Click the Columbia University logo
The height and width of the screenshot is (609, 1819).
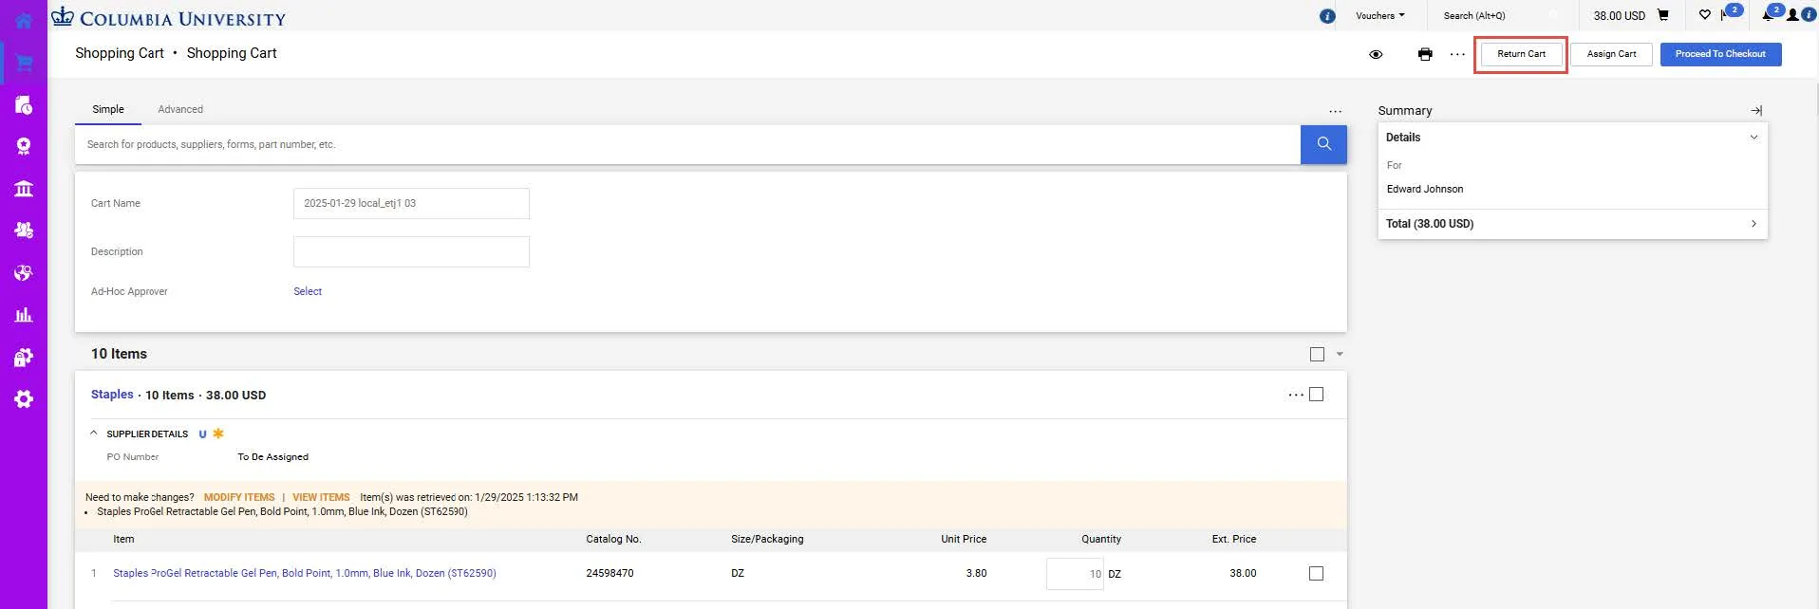coord(168,17)
